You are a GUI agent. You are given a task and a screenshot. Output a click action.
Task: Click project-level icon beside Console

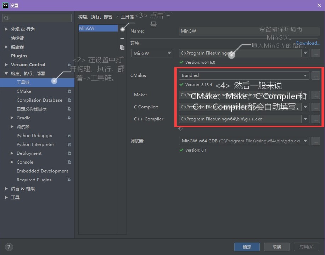[x=69, y=162]
